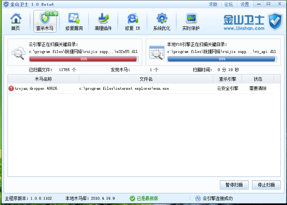Click the 停止扫描 stop scan button
Screen dimensions: 287x205
[266, 185]
